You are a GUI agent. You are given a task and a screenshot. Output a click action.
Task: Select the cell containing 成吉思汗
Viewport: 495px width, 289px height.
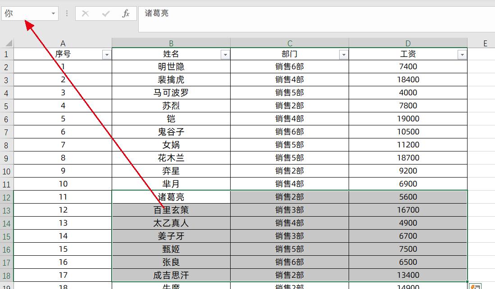tap(171, 275)
